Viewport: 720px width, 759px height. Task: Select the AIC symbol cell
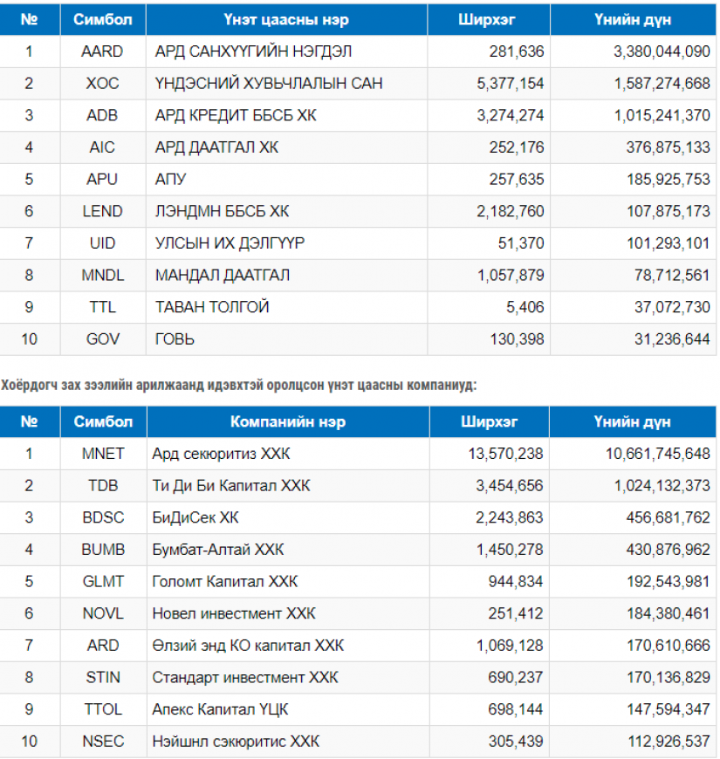(x=102, y=147)
